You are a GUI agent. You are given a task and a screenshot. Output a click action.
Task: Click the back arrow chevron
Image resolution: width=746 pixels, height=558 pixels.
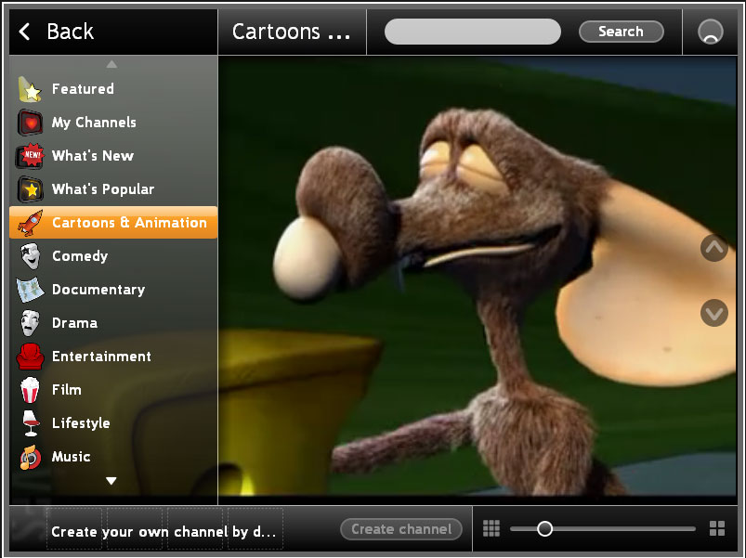click(x=25, y=32)
